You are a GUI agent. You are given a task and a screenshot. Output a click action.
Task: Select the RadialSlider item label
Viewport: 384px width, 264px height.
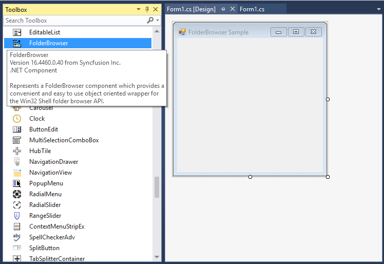click(x=45, y=205)
